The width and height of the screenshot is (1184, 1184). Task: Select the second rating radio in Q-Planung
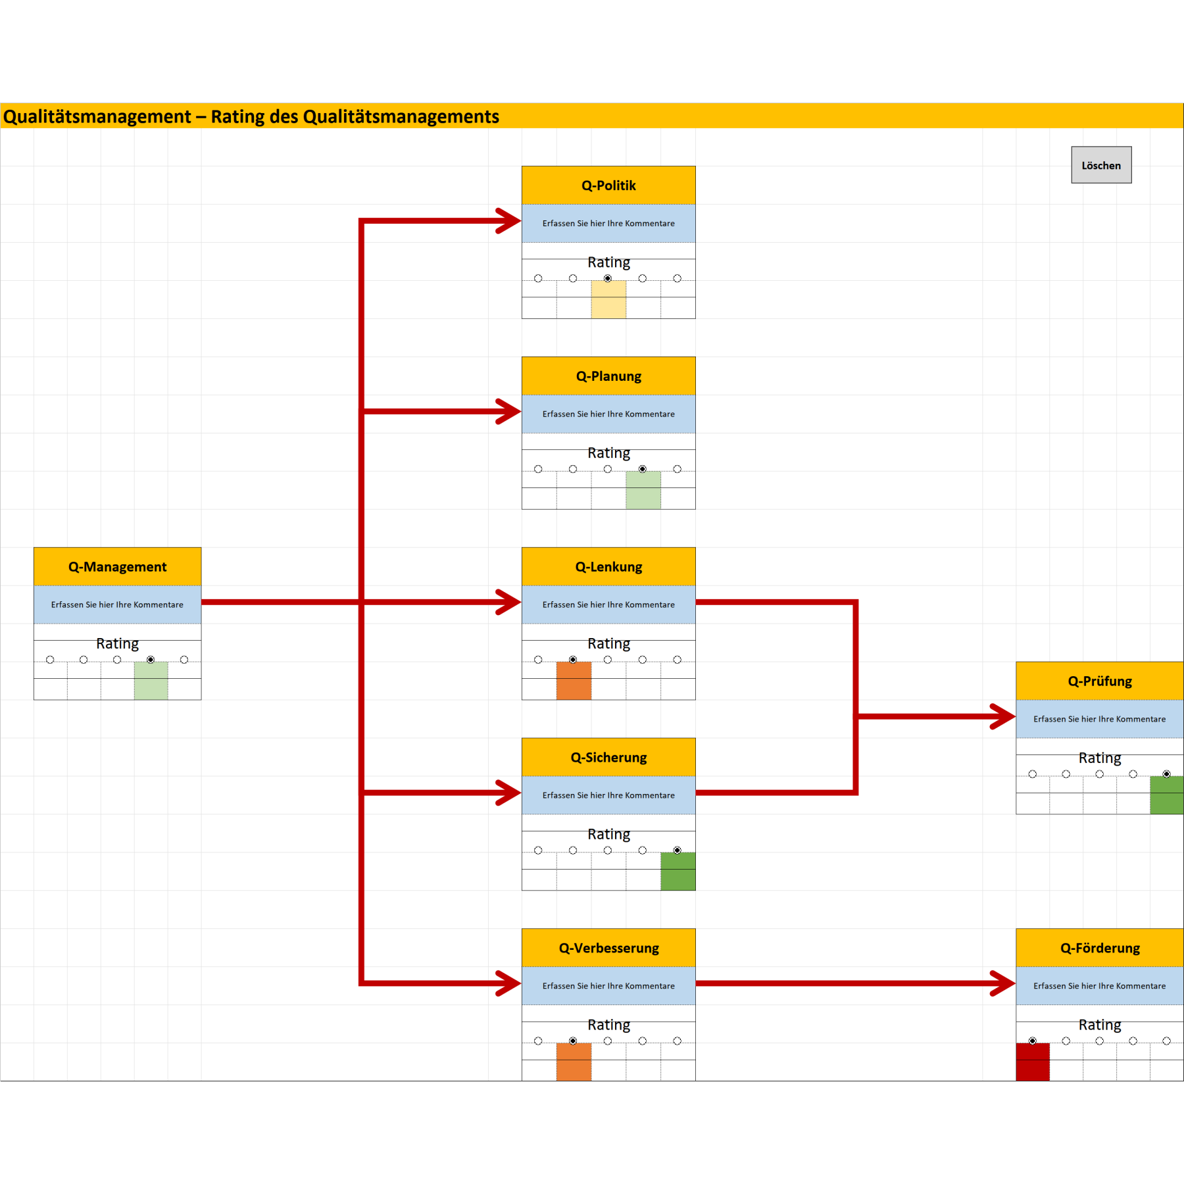coord(573,469)
